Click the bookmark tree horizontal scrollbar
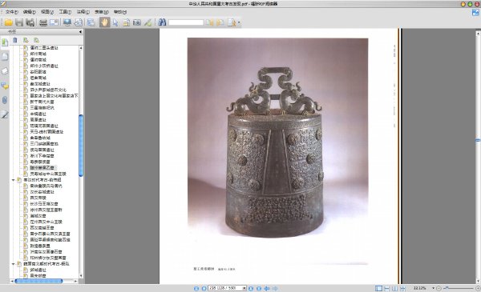Screen dimensions: 481x292 38,281
